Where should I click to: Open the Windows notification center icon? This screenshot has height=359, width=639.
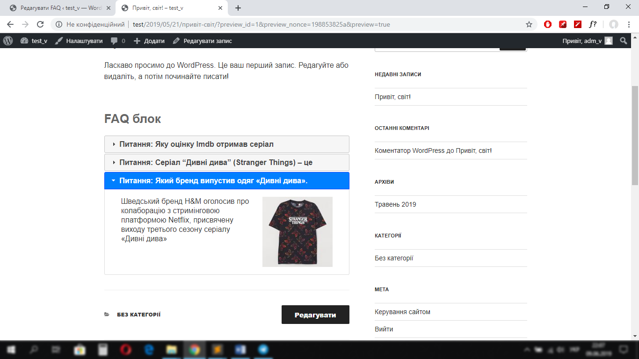click(x=623, y=350)
